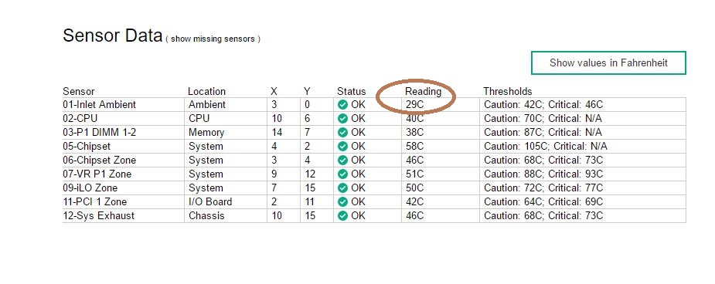Click the Sensor Data heading
Image resolution: width=715 pixels, height=284 pixels.
pos(112,35)
